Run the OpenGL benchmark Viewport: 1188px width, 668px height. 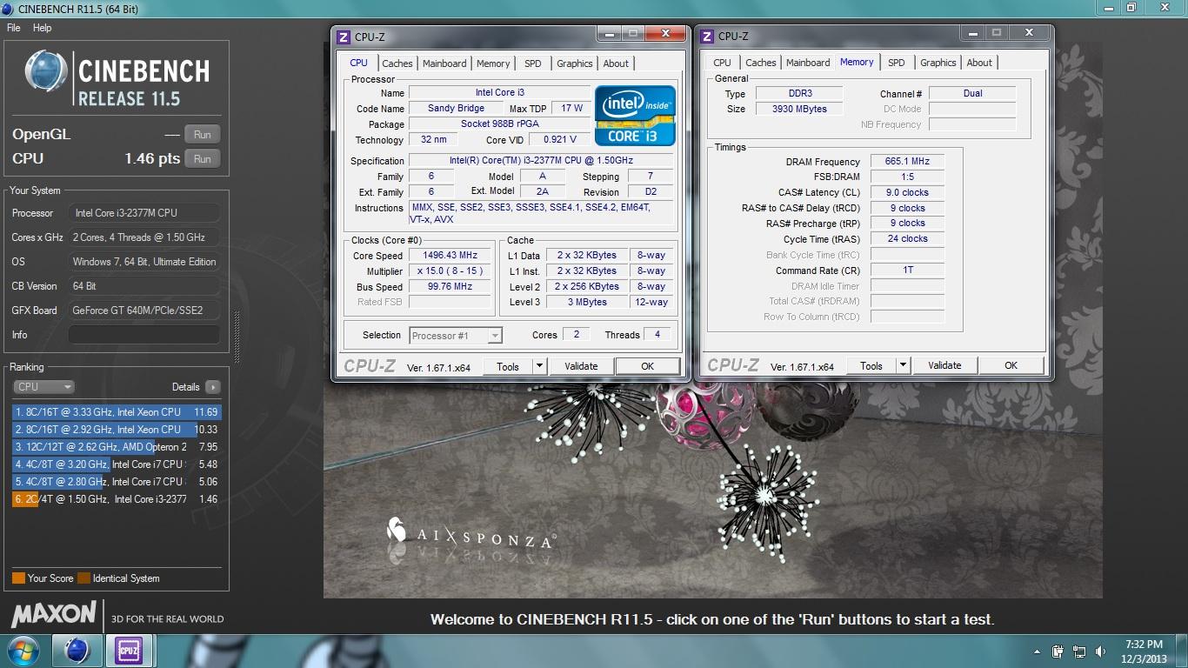[203, 135]
